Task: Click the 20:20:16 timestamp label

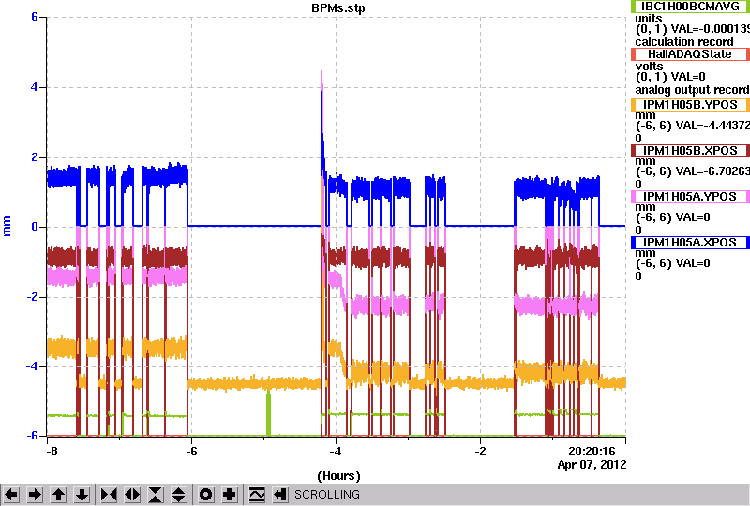Action: 592,452
